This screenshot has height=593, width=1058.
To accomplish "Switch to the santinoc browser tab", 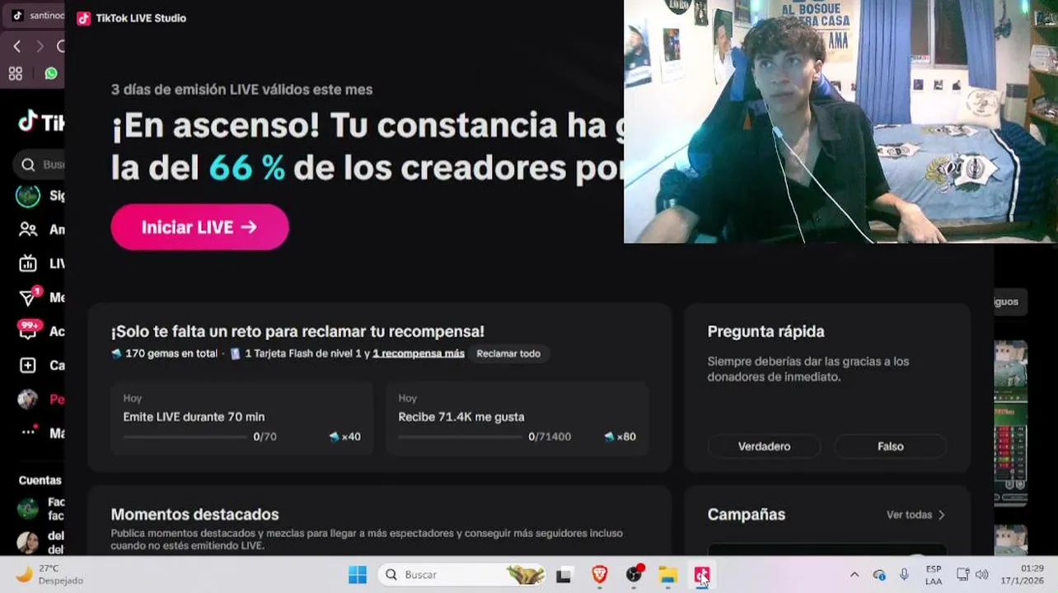I will (35, 15).
